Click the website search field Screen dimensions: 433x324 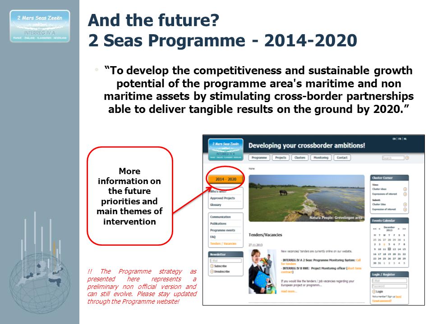pyautogui.click(x=393, y=158)
